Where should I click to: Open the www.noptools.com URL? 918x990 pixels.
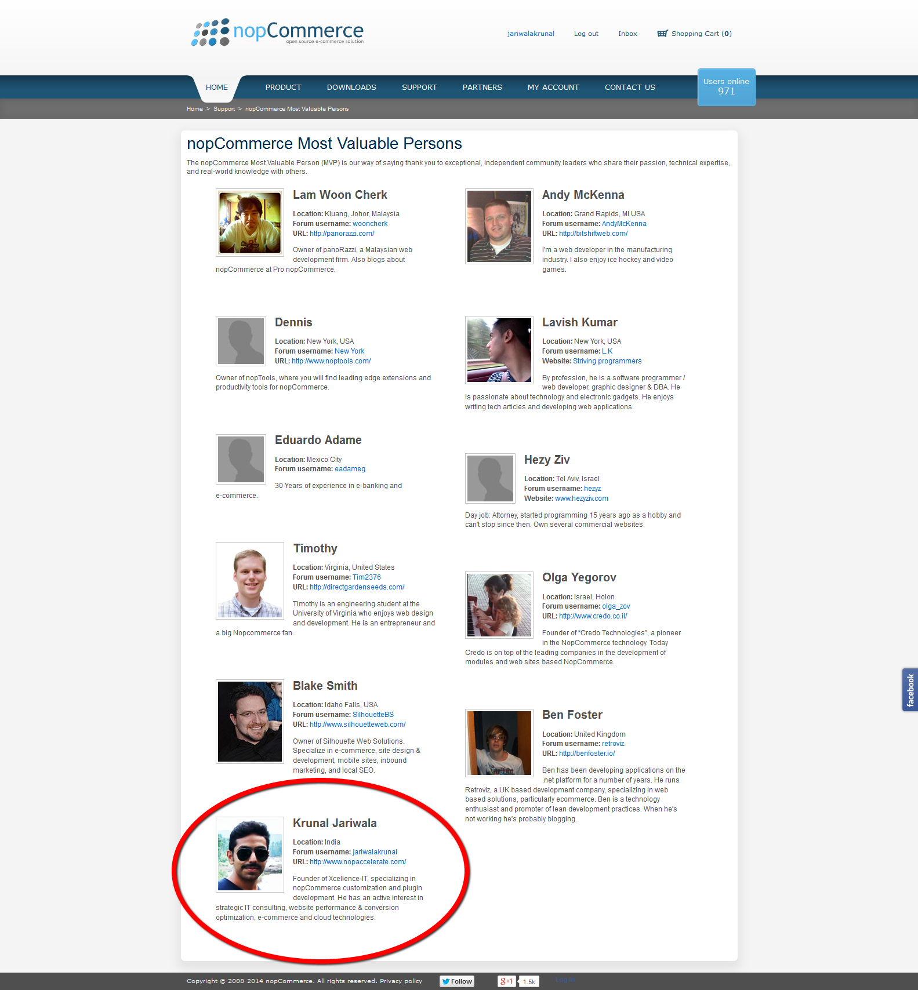coord(331,361)
